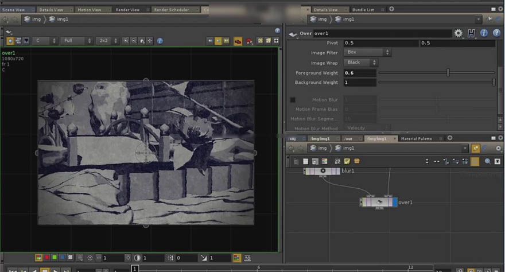Viewport: 505px width, 272px height.
Task: Click the img1 breadcrumb in network path
Action: point(344,148)
